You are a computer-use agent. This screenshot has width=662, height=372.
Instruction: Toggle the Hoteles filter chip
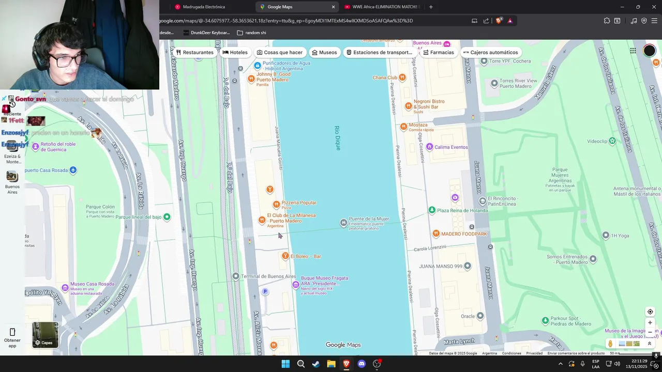point(235,52)
